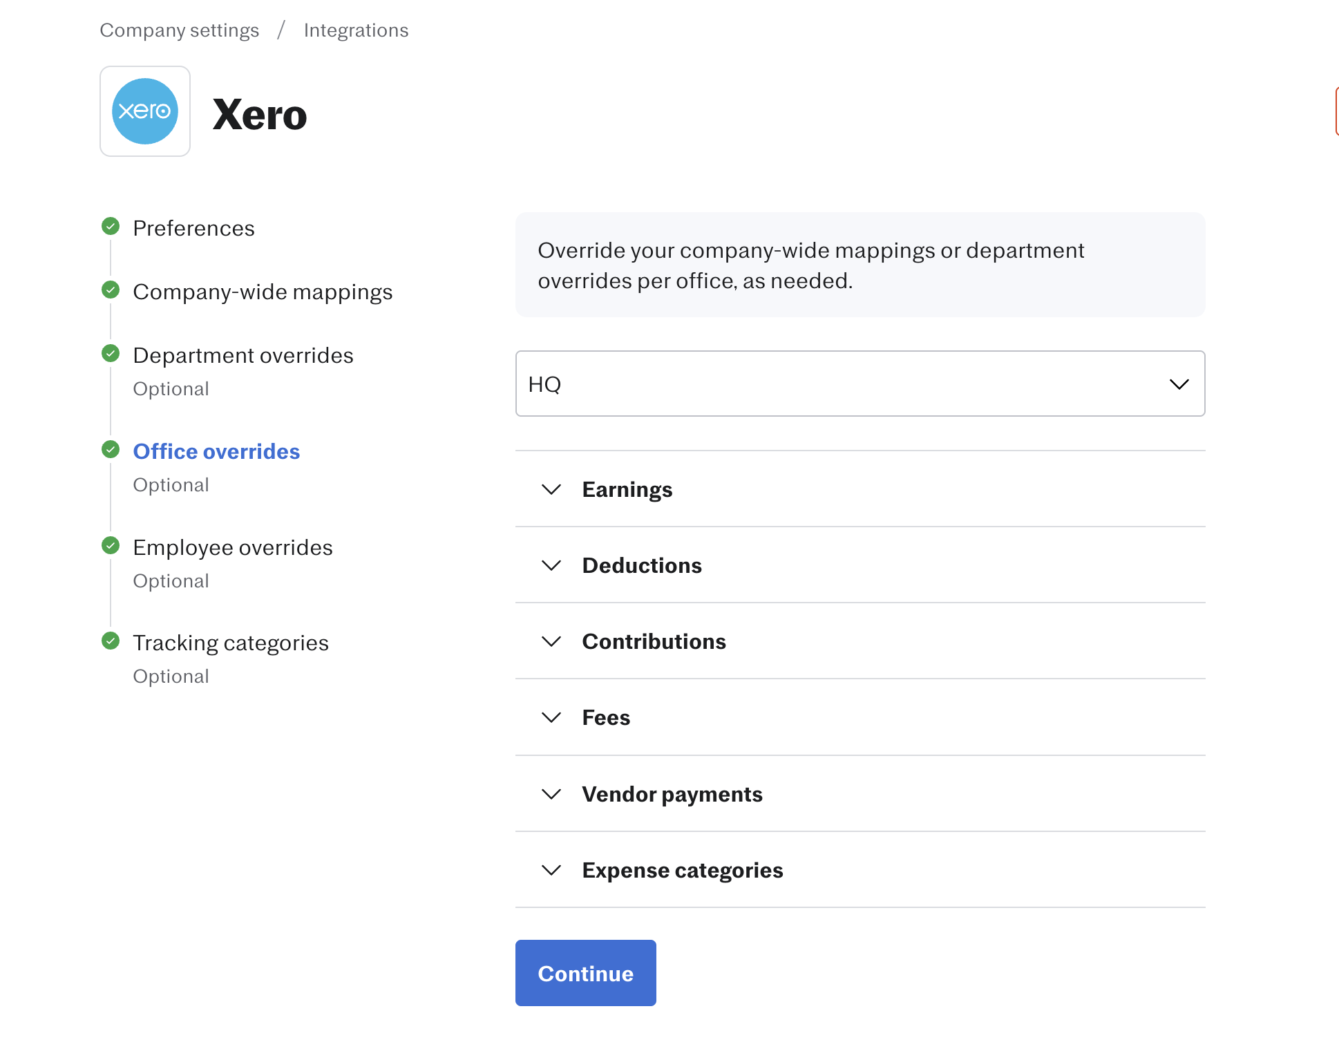
Task: Open the Integrations breadcrumb link
Action: [357, 30]
